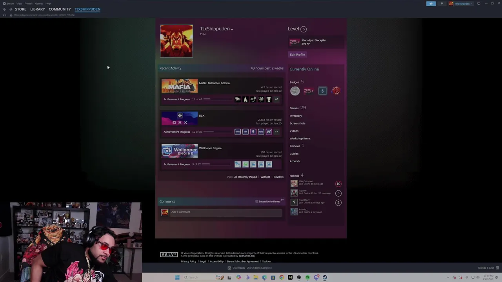Image resolution: width=502 pixels, height=282 pixels.
Task: Open the friend with question mark avatar
Action: click(x=316, y=202)
